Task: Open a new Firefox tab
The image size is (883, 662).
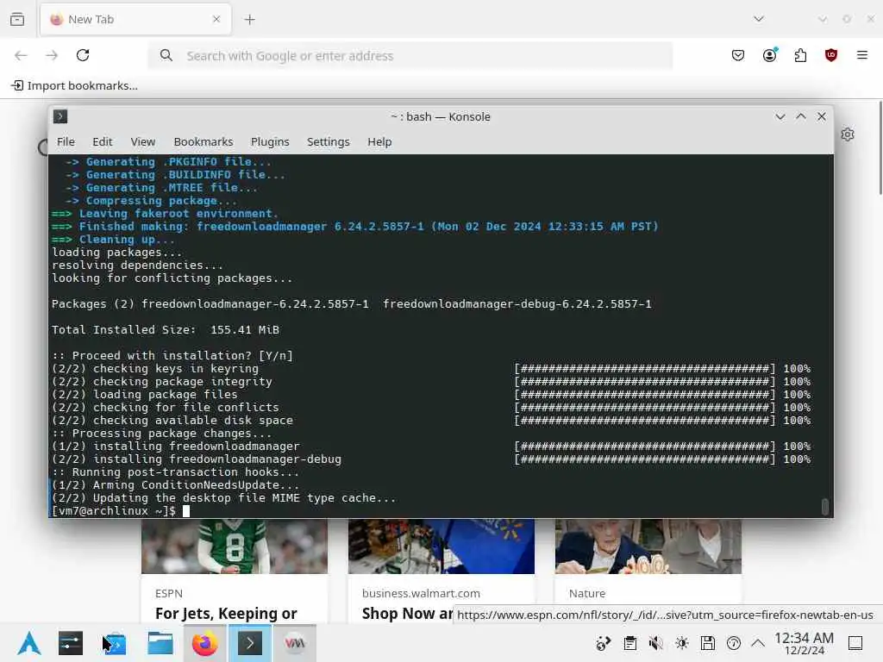Action: coord(249,20)
